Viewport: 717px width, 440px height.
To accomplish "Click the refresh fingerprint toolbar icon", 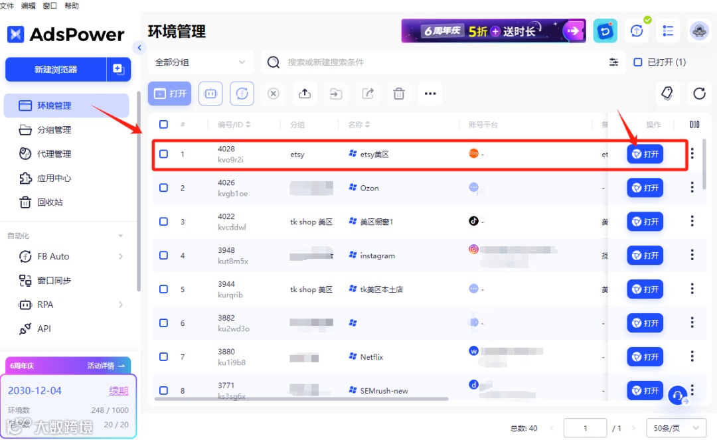I will point(242,94).
